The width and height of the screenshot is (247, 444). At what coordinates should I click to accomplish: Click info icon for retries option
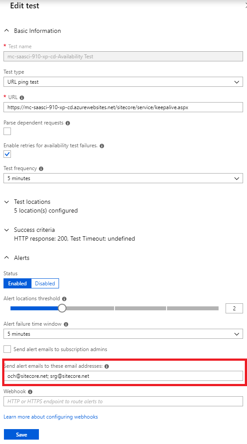[x=102, y=146]
